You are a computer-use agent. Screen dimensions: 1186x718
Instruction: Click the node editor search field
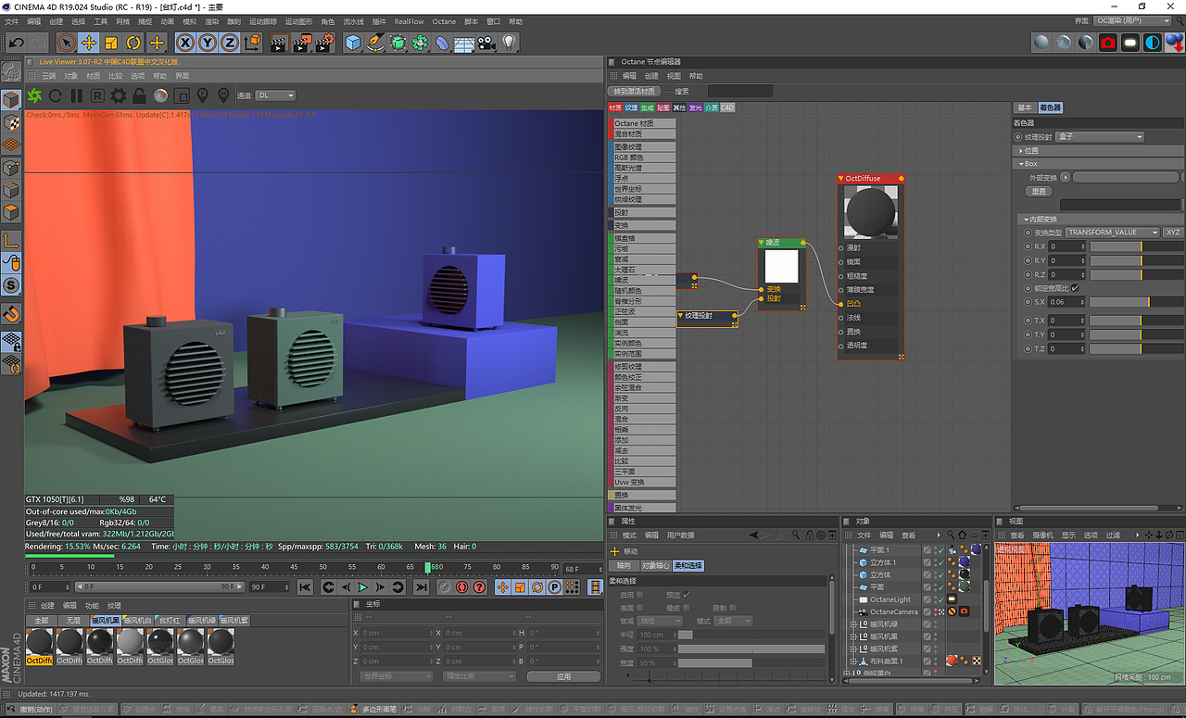(x=739, y=91)
